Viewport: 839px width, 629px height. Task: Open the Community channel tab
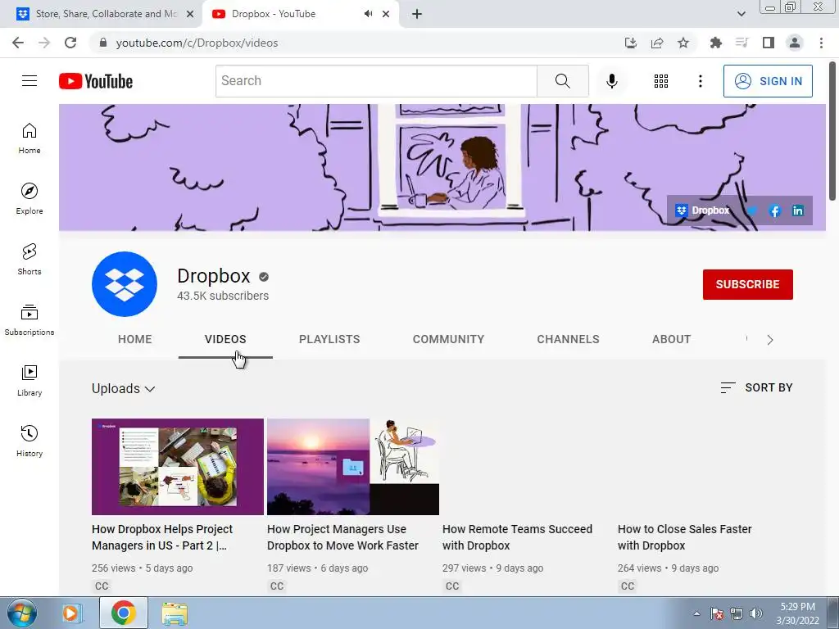(448, 339)
